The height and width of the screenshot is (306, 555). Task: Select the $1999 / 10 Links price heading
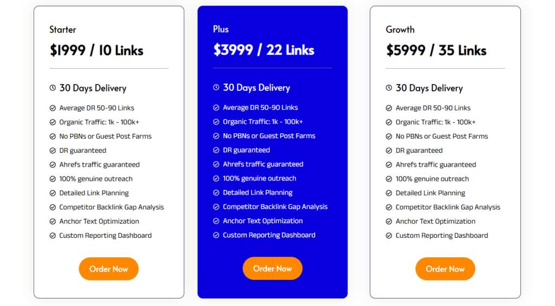pyautogui.click(x=96, y=50)
